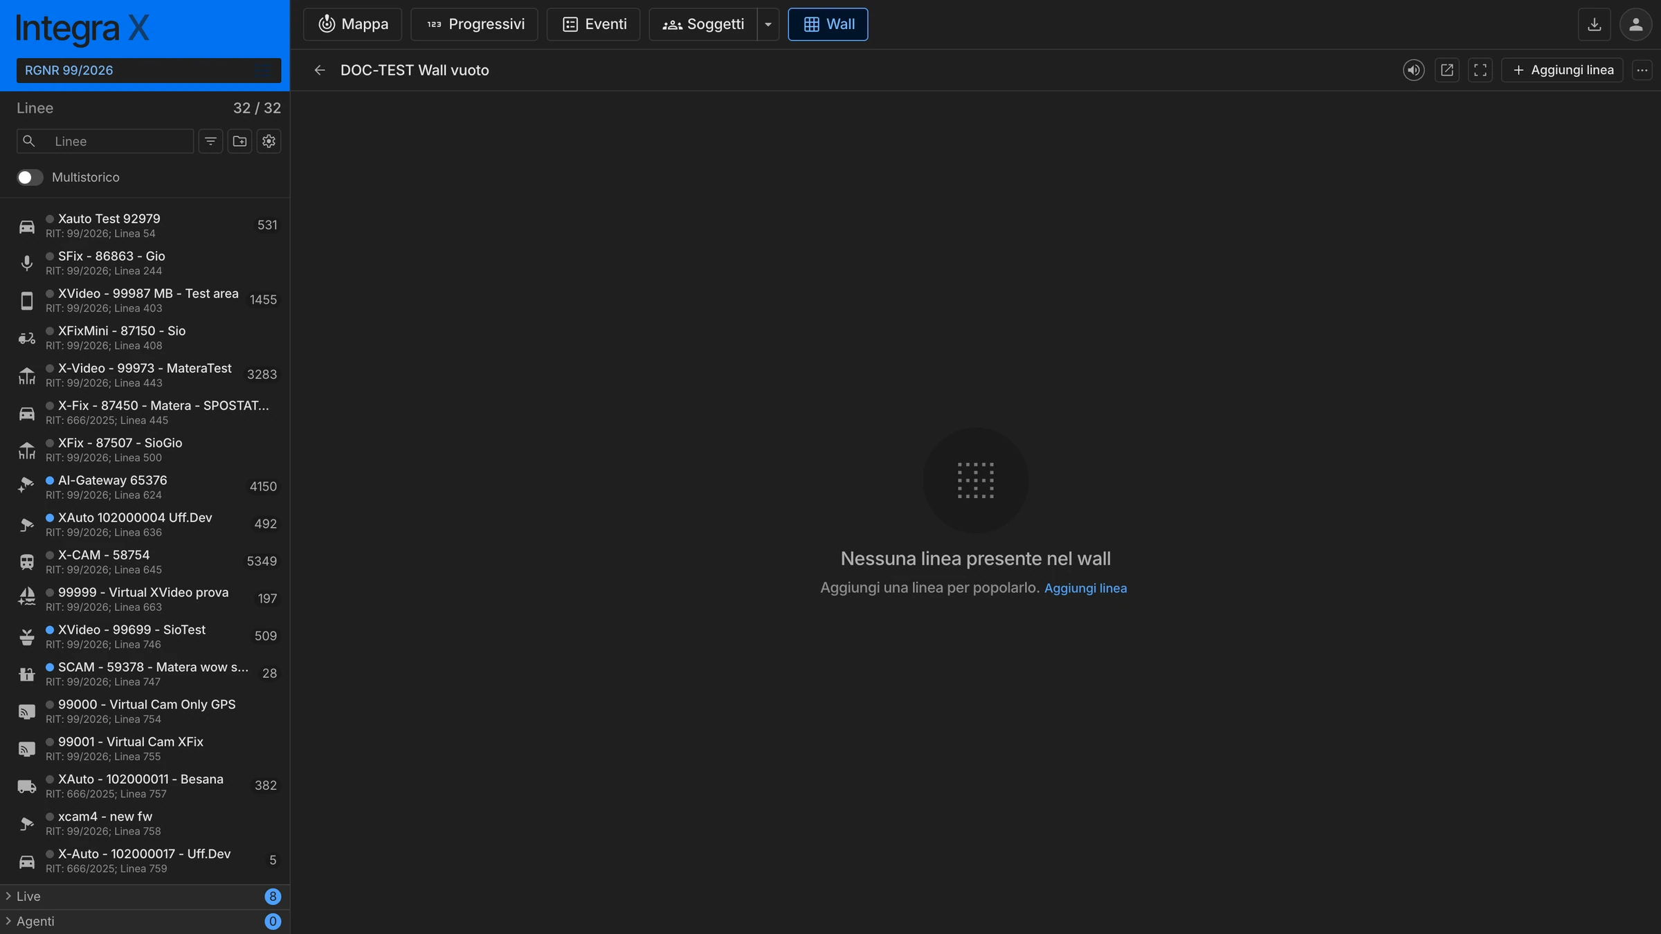Open the RGNR 99/2026 case selector

(149, 71)
